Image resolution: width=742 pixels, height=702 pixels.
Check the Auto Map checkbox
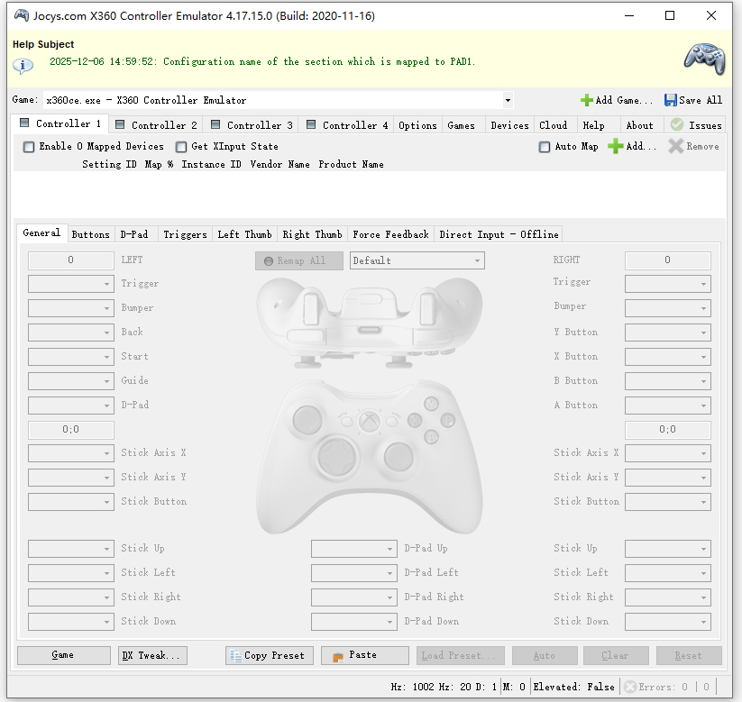545,147
